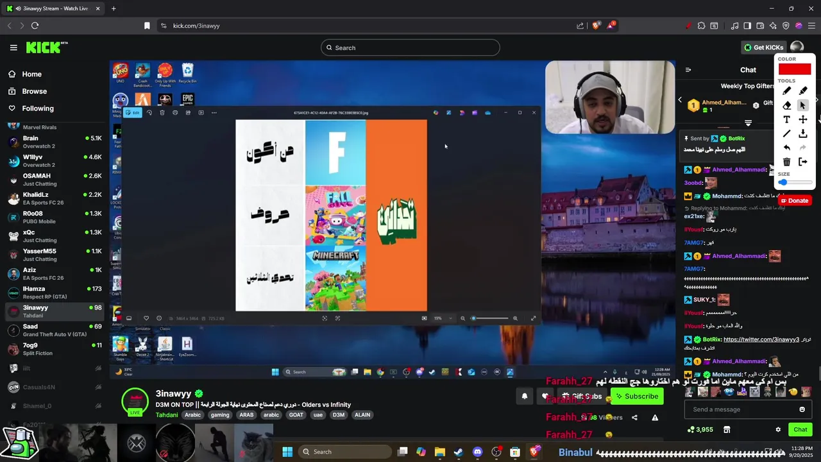Pick the red color swatch
Screen dimensions: 821x462
tap(795, 69)
